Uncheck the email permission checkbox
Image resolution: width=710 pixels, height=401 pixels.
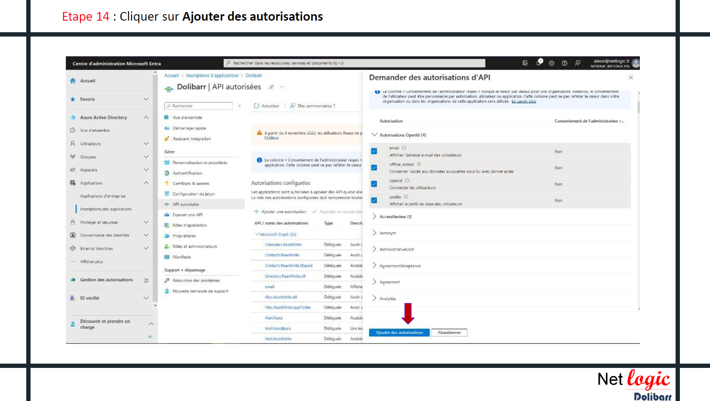[x=374, y=151]
